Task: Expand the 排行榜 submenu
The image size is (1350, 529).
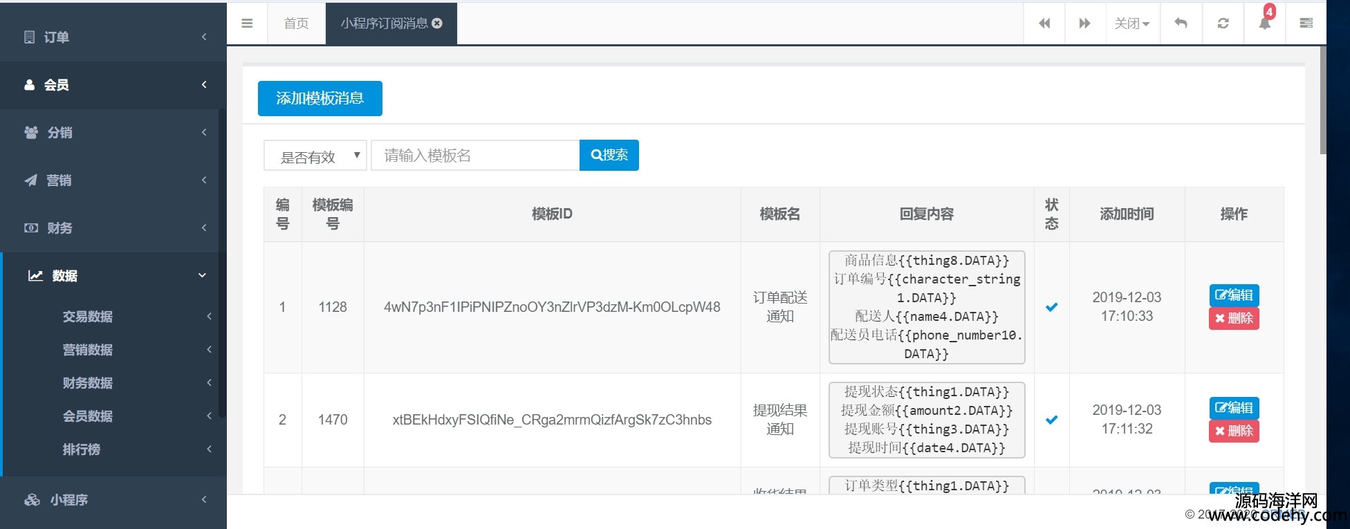Action: [113, 449]
